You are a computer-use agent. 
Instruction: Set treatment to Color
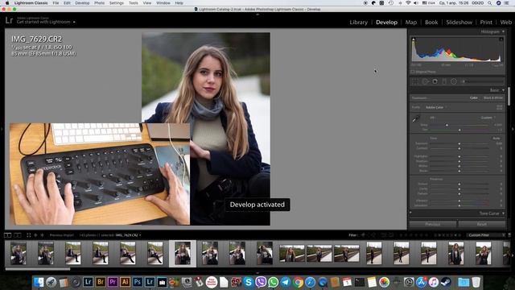(474, 98)
